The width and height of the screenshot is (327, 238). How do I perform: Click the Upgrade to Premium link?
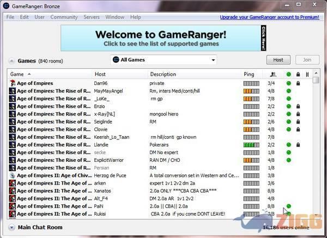click(x=270, y=17)
